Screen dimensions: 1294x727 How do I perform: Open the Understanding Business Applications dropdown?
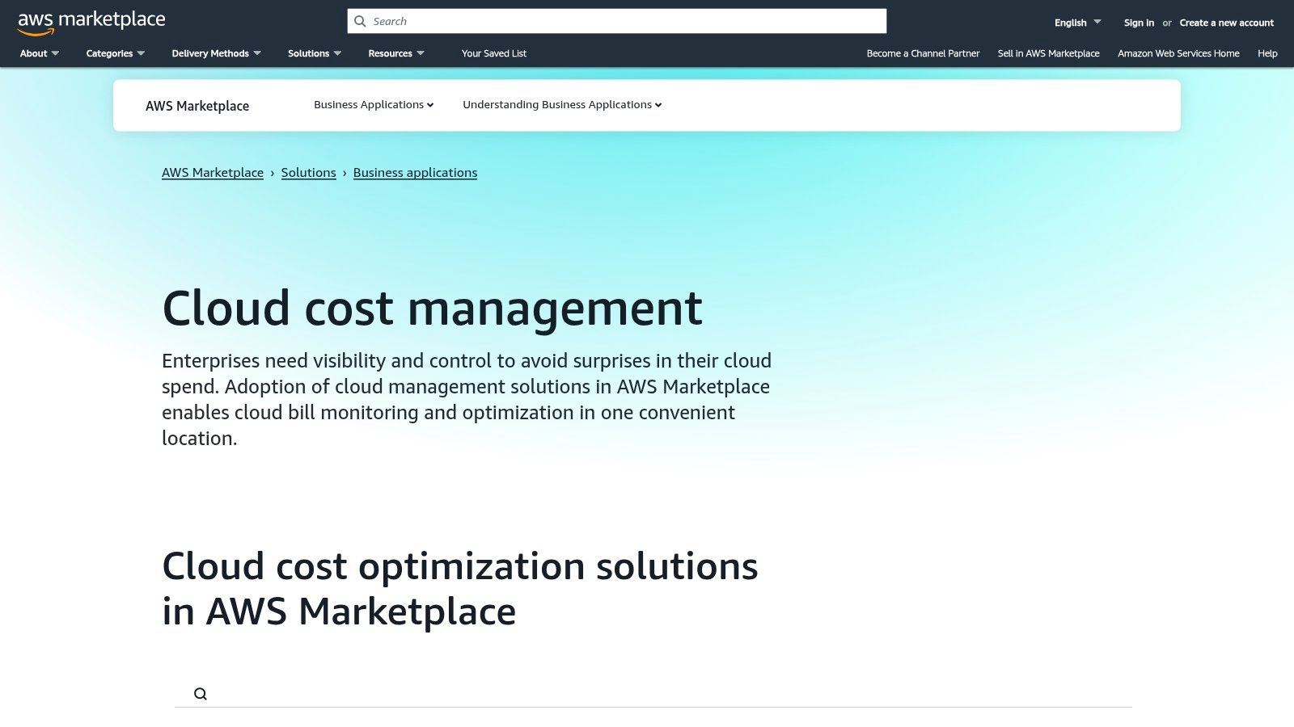[x=561, y=105]
